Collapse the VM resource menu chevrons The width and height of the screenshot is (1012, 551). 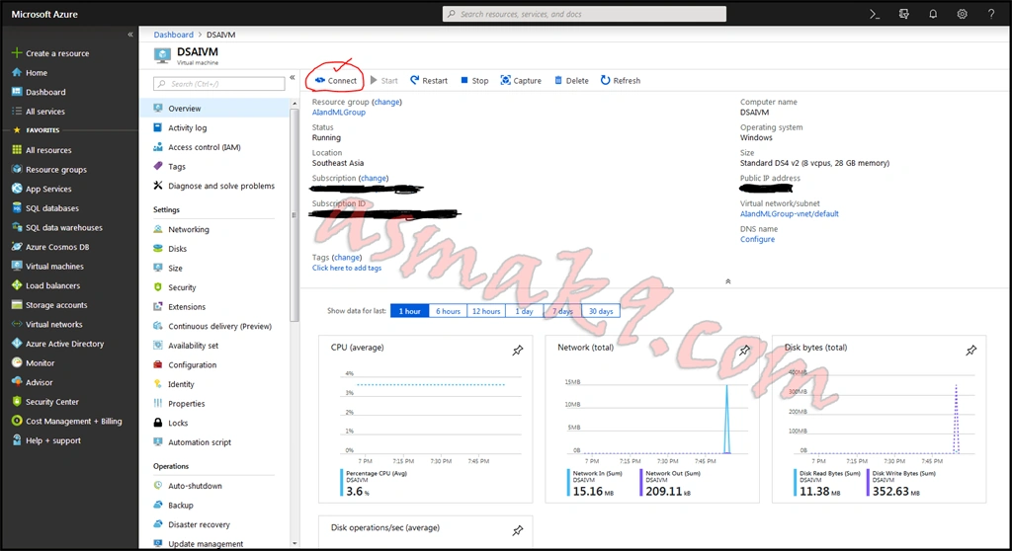pyautogui.click(x=292, y=77)
